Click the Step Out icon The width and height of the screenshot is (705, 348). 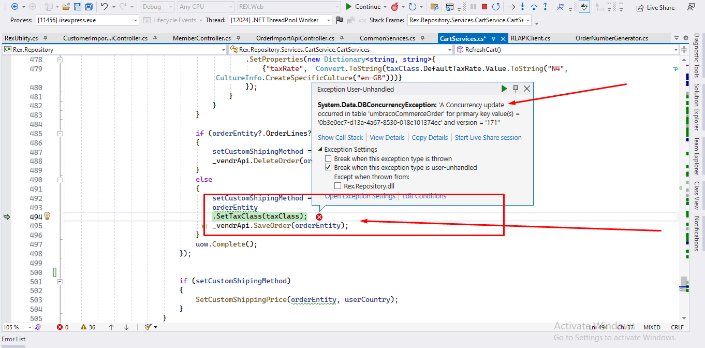pos(546,7)
